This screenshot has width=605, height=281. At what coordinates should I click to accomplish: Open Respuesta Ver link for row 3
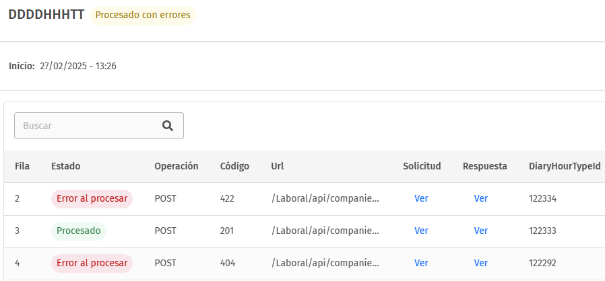coord(481,231)
